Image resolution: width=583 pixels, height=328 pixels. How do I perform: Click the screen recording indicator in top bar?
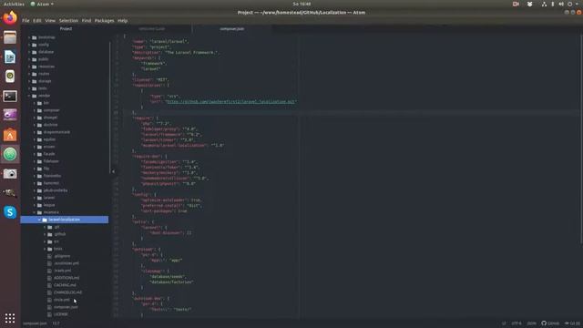pos(516,4)
